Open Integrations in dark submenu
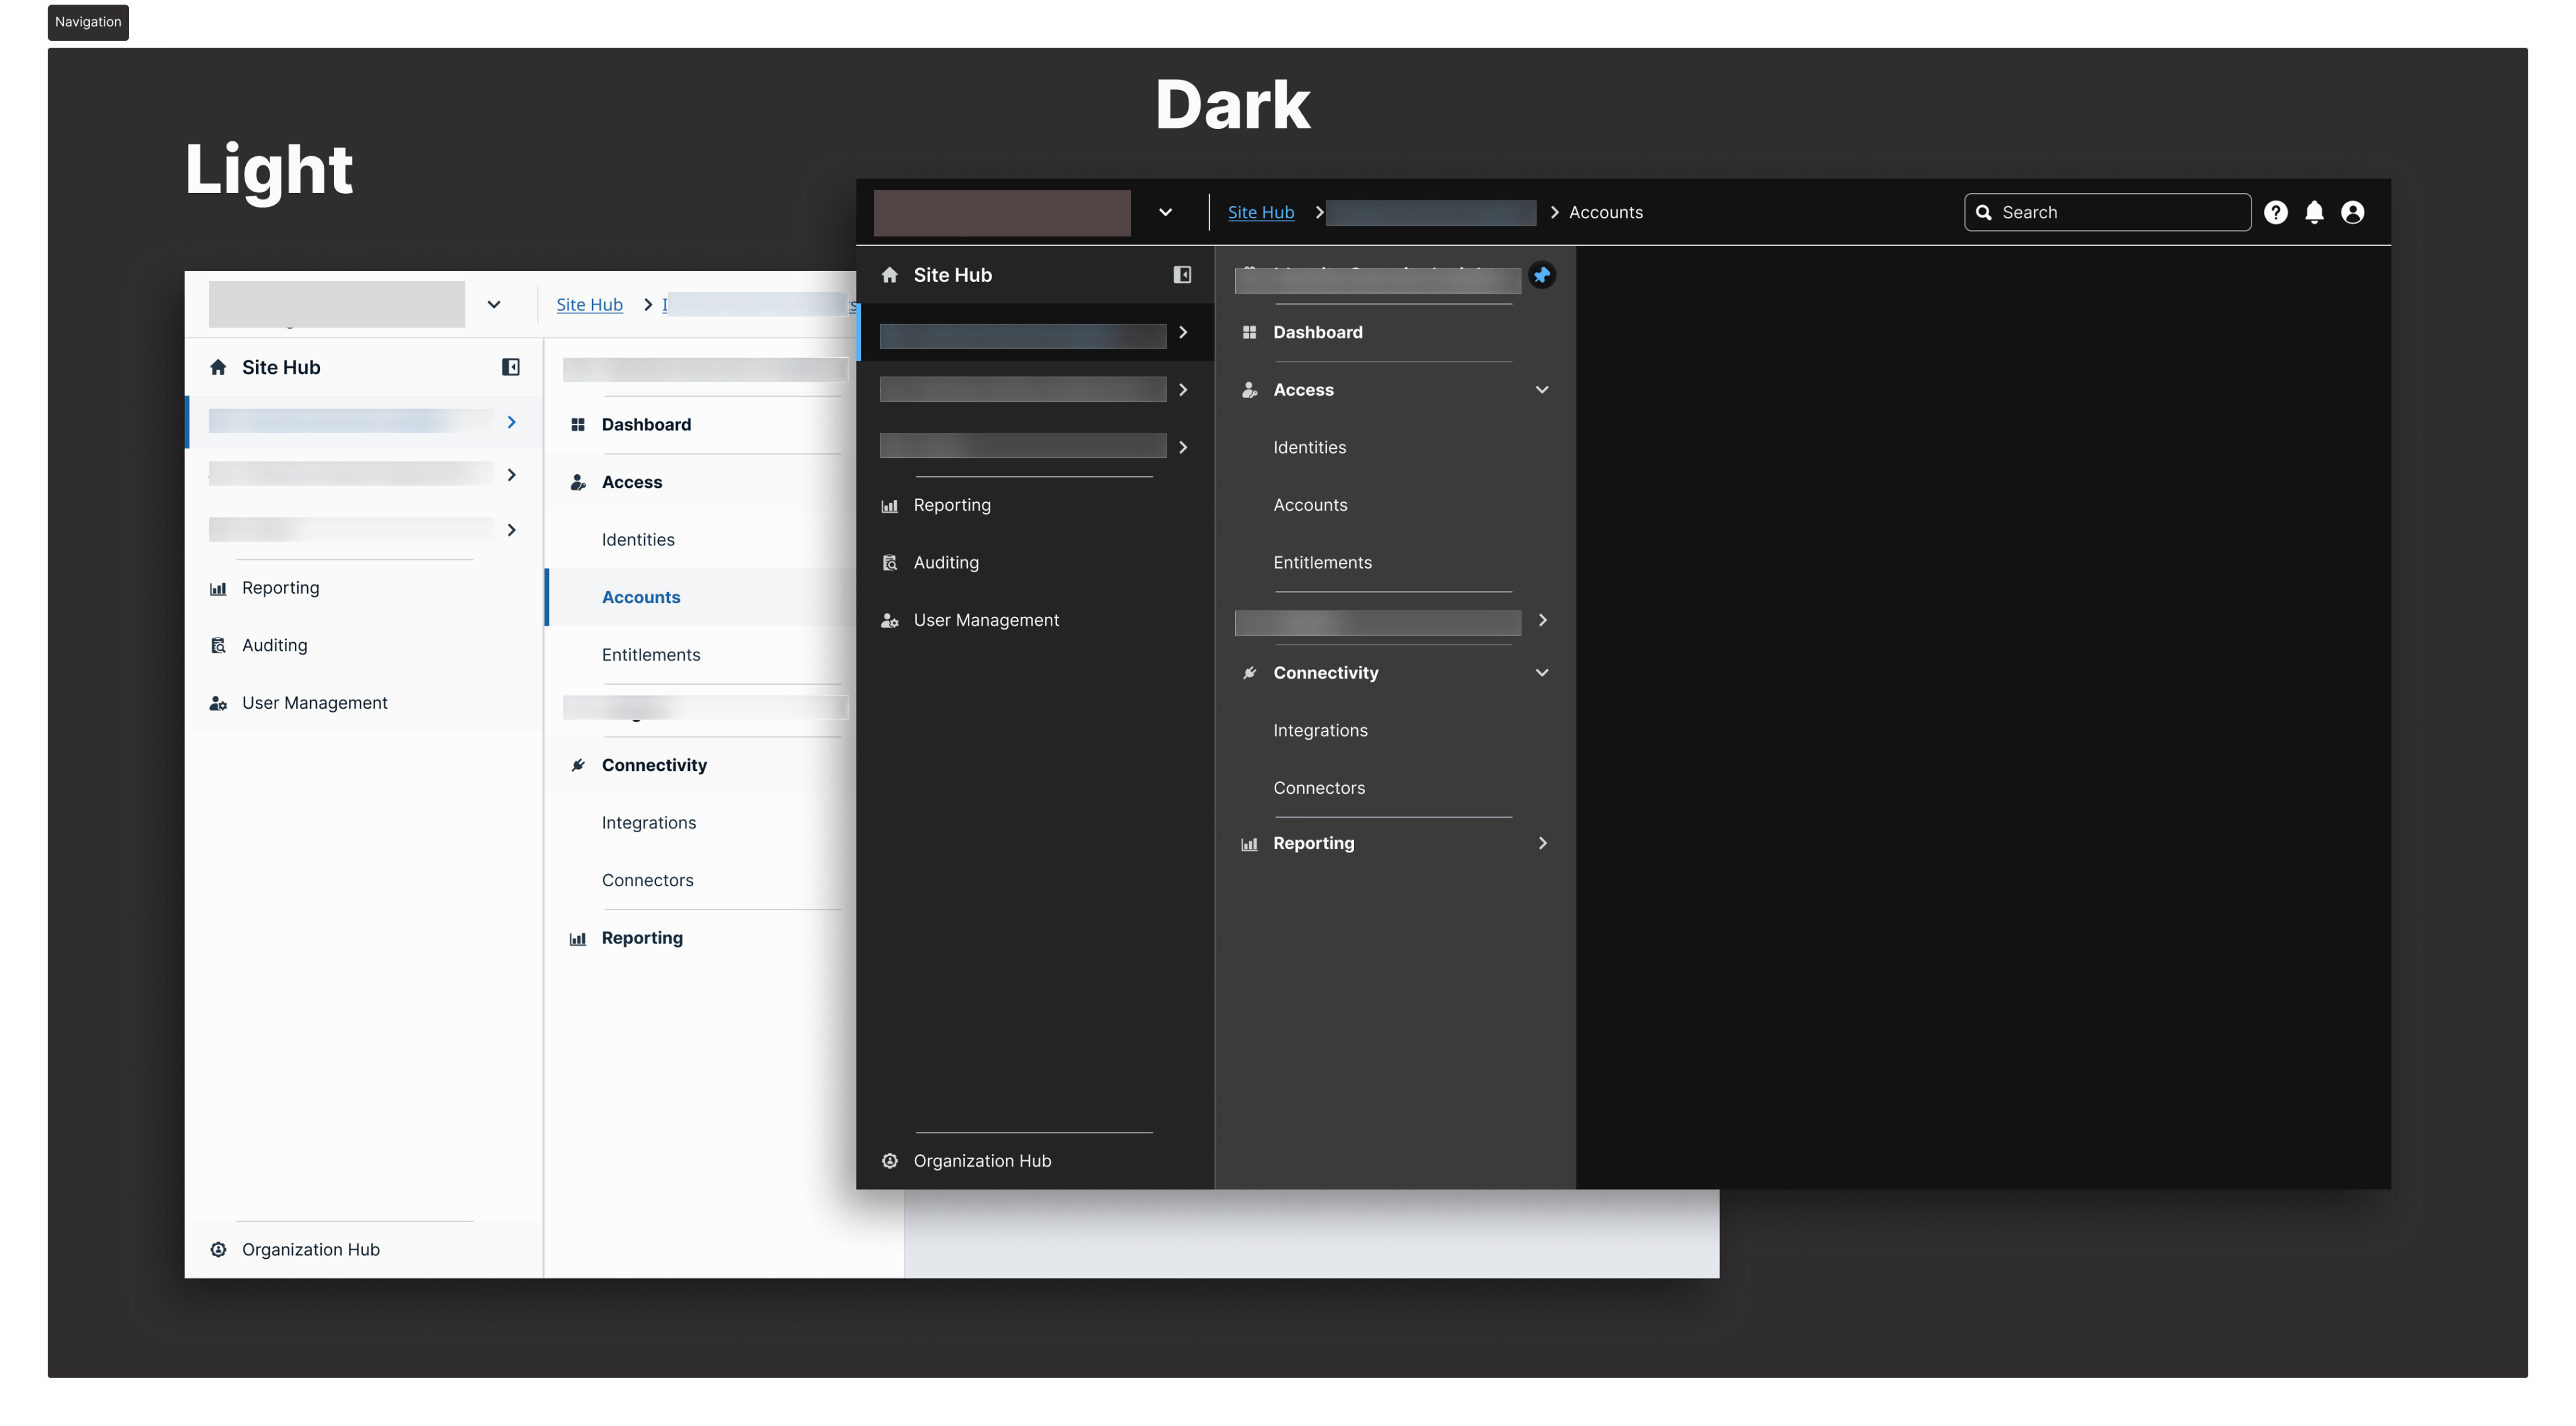The width and height of the screenshot is (2576, 1426). [1320, 731]
